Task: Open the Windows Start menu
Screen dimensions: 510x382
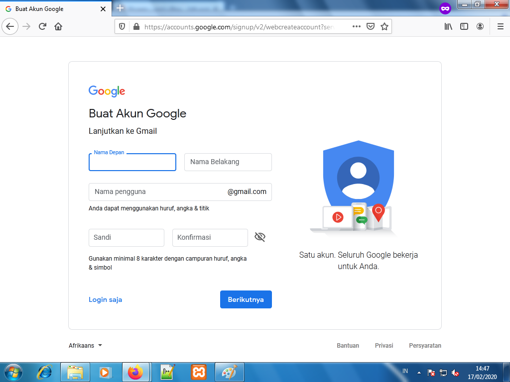Action: coord(13,372)
